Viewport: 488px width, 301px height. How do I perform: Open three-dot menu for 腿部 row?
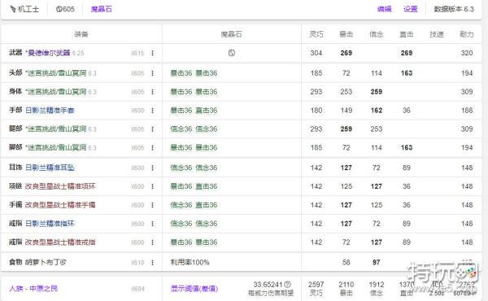pos(153,129)
